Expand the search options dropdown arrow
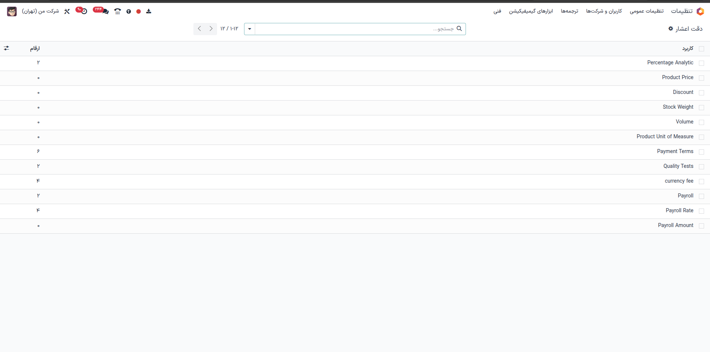 click(x=250, y=29)
